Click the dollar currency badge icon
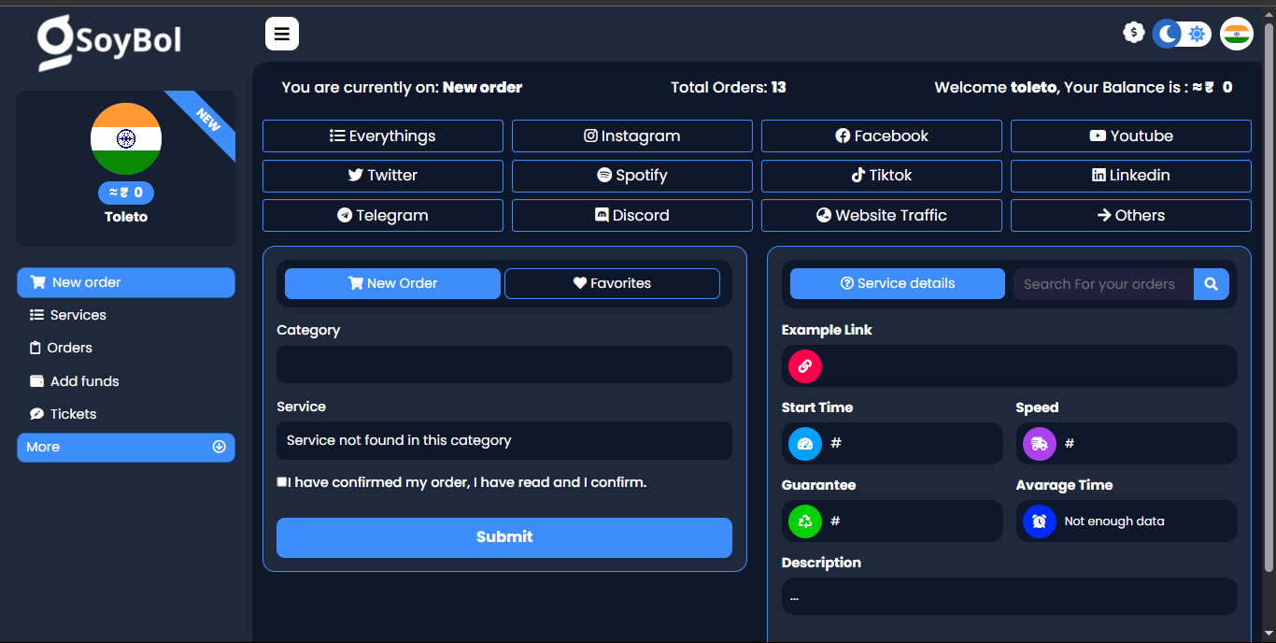 pyautogui.click(x=1133, y=33)
